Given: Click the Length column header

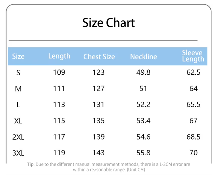Looking at the screenshot, I should coord(59,56).
